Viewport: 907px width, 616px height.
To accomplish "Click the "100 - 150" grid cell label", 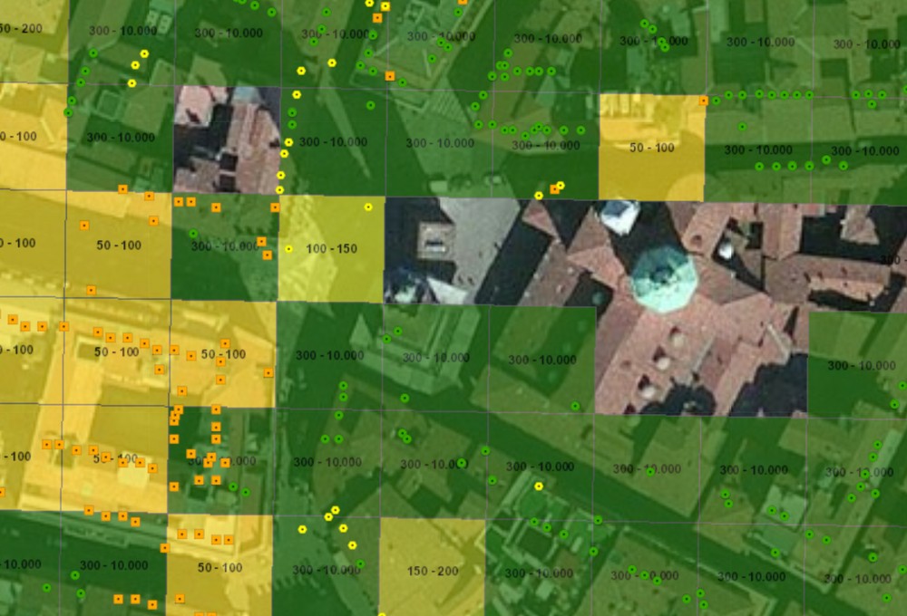I will [331, 249].
